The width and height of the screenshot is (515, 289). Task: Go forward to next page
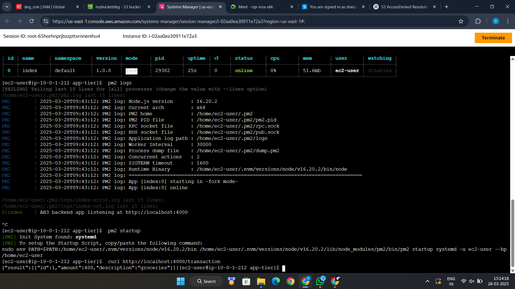[19, 21]
